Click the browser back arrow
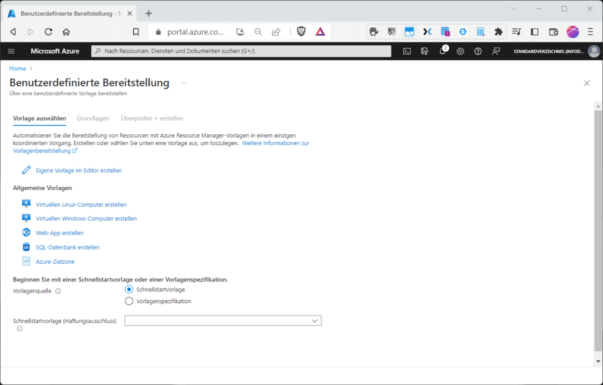603x385 pixels. point(13,32)
